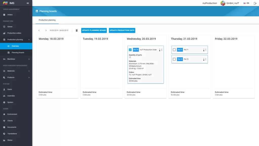
Task: Click the logout icon in top bar
Action: (x=255, y=3)
